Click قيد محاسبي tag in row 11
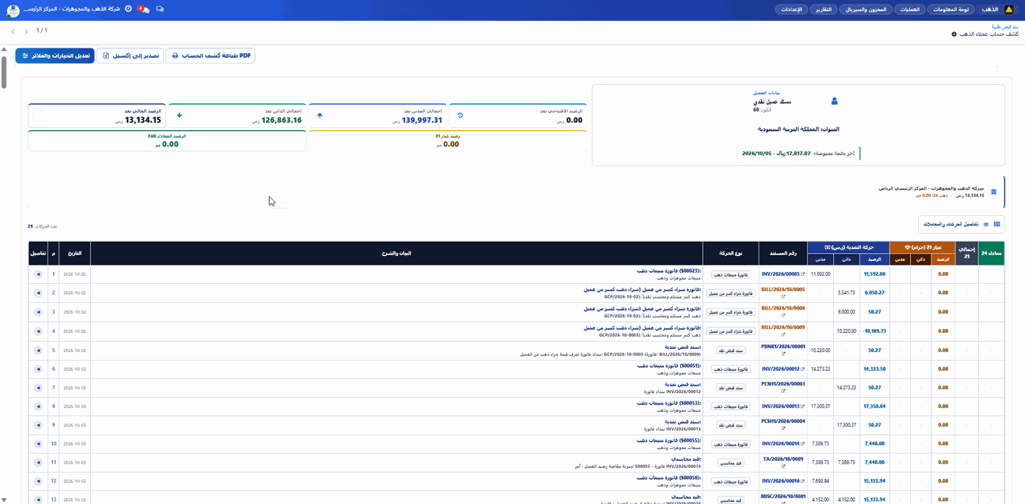Viewport: 1025px width, 504px height. coord(729,463)
